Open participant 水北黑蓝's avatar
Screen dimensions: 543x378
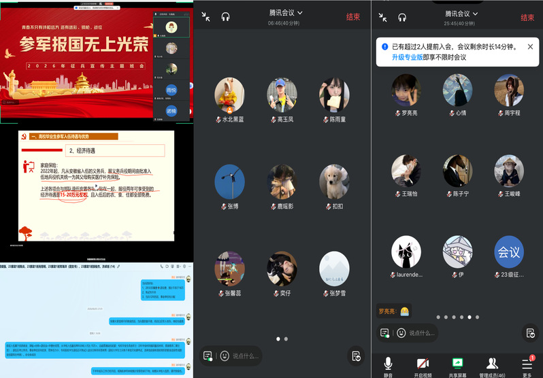point(229,95)
